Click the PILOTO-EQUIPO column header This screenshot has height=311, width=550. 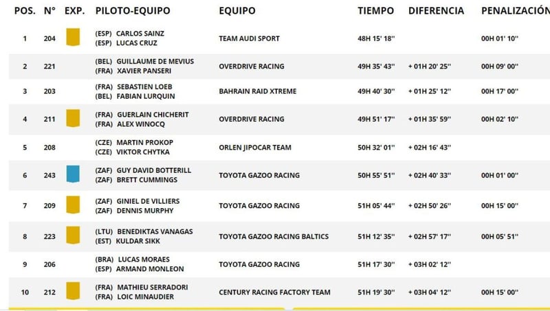point(133,11)
